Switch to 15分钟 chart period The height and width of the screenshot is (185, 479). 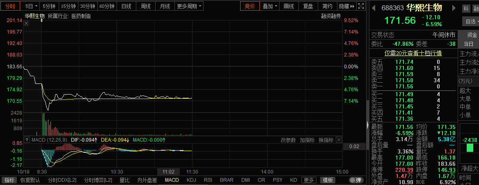tap(69, 6)
